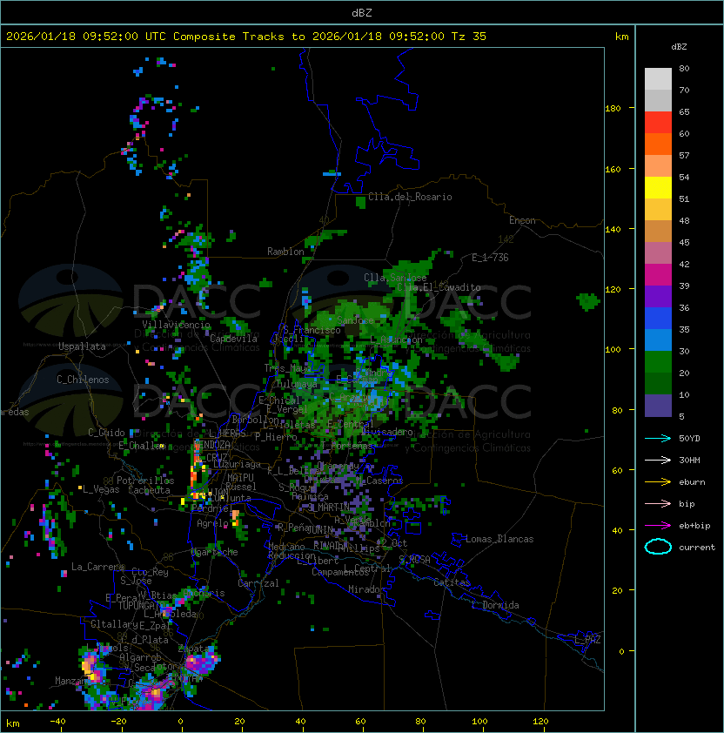724x733 pixels.
Task: Click the 'Catitas' map label
Action: 452,582
